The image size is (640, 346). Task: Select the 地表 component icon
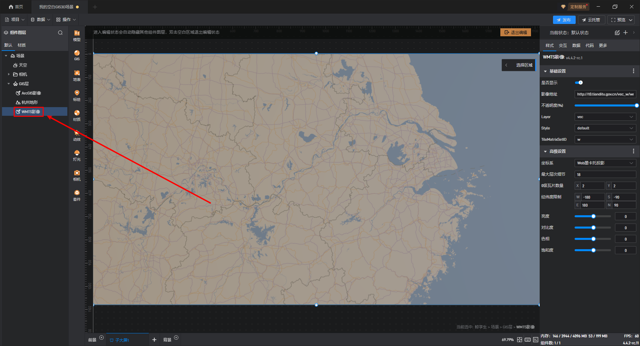click(77, 76)
